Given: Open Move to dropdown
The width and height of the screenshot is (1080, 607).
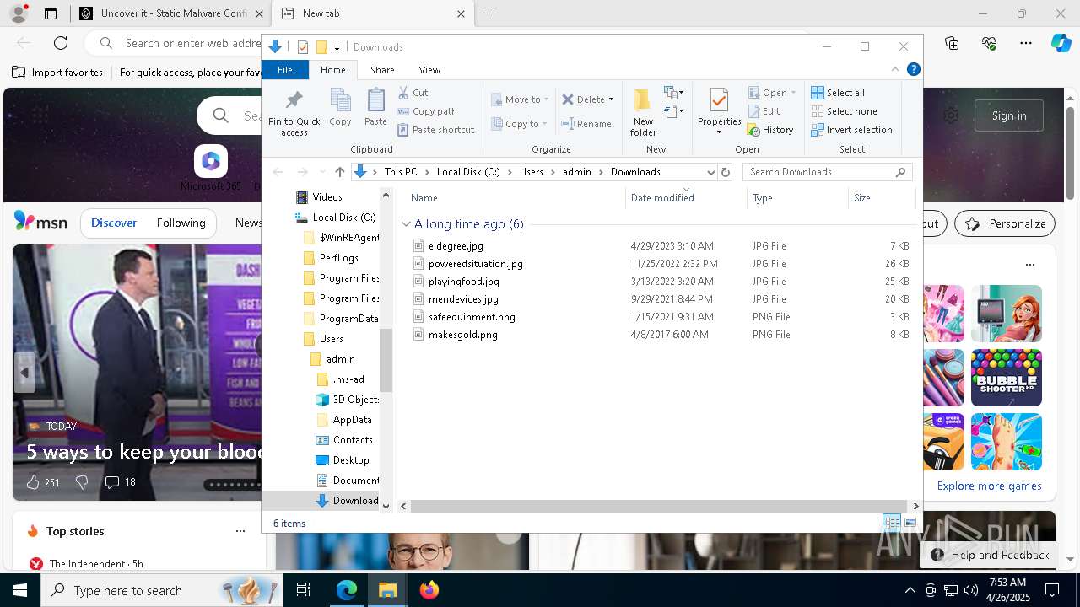Looking at the screenshot, I should [521, 99].
